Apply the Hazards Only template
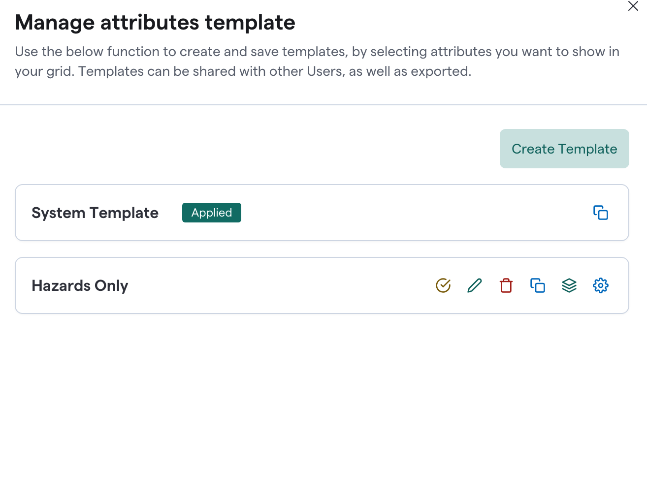Viewport: 647px width, 501px height. coord(443,285)
